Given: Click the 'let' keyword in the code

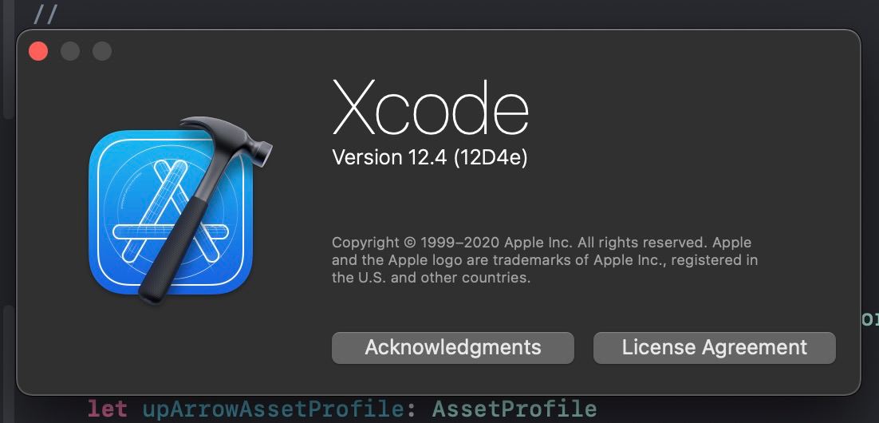Looking at the screenshot, I should (108, 409).
